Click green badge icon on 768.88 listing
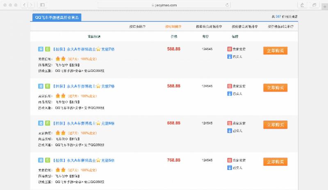 coord(48,160)
